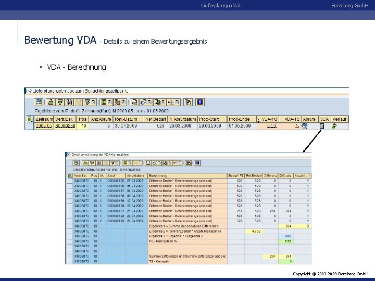
Task: Open Views dropdown arrow in Lieferplanergebnisse toolbar
Action: coord(149,103)
